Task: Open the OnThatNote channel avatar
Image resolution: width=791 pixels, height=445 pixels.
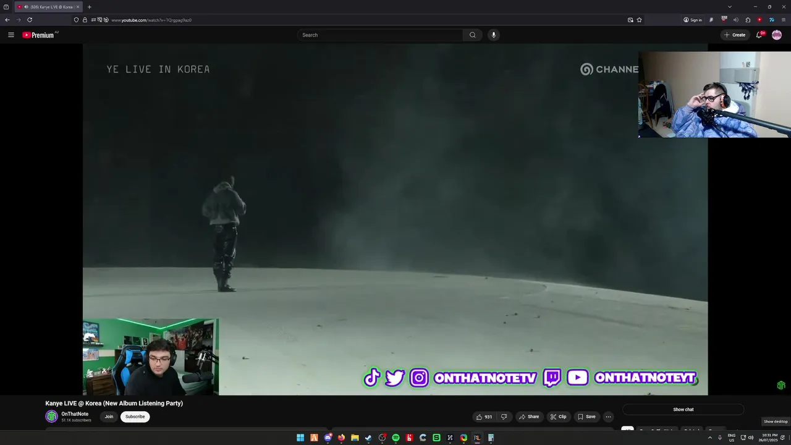Action: click(x=51, y=417)
